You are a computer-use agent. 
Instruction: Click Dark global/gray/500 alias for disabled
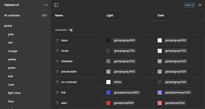[x=175, y=61]
